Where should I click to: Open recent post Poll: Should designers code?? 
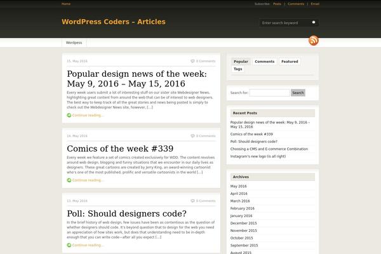coord(253,142)
